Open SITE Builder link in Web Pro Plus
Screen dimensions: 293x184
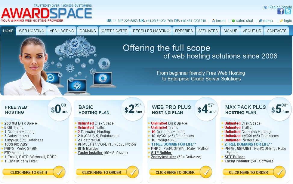pyautogui.click(x=161, y=153)
